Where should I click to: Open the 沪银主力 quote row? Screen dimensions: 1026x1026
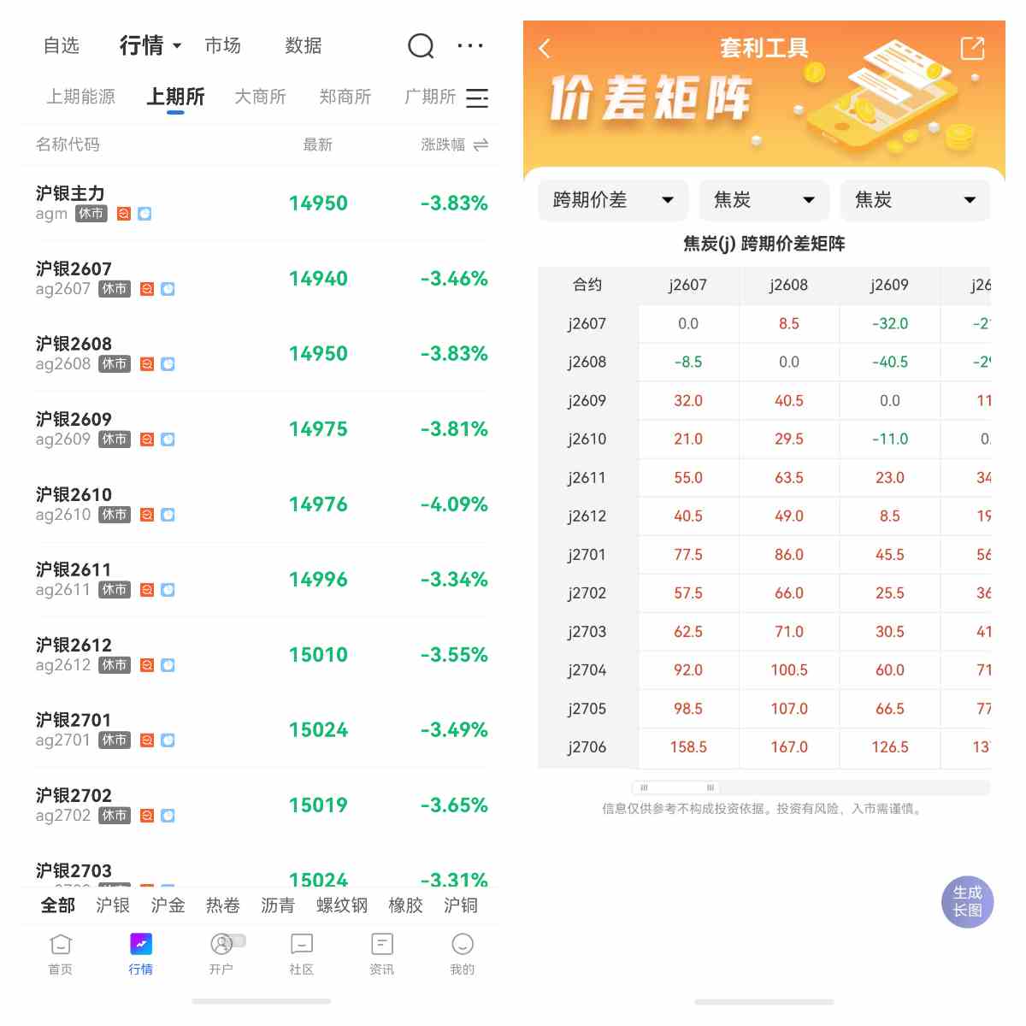click(x=262, y=203)
